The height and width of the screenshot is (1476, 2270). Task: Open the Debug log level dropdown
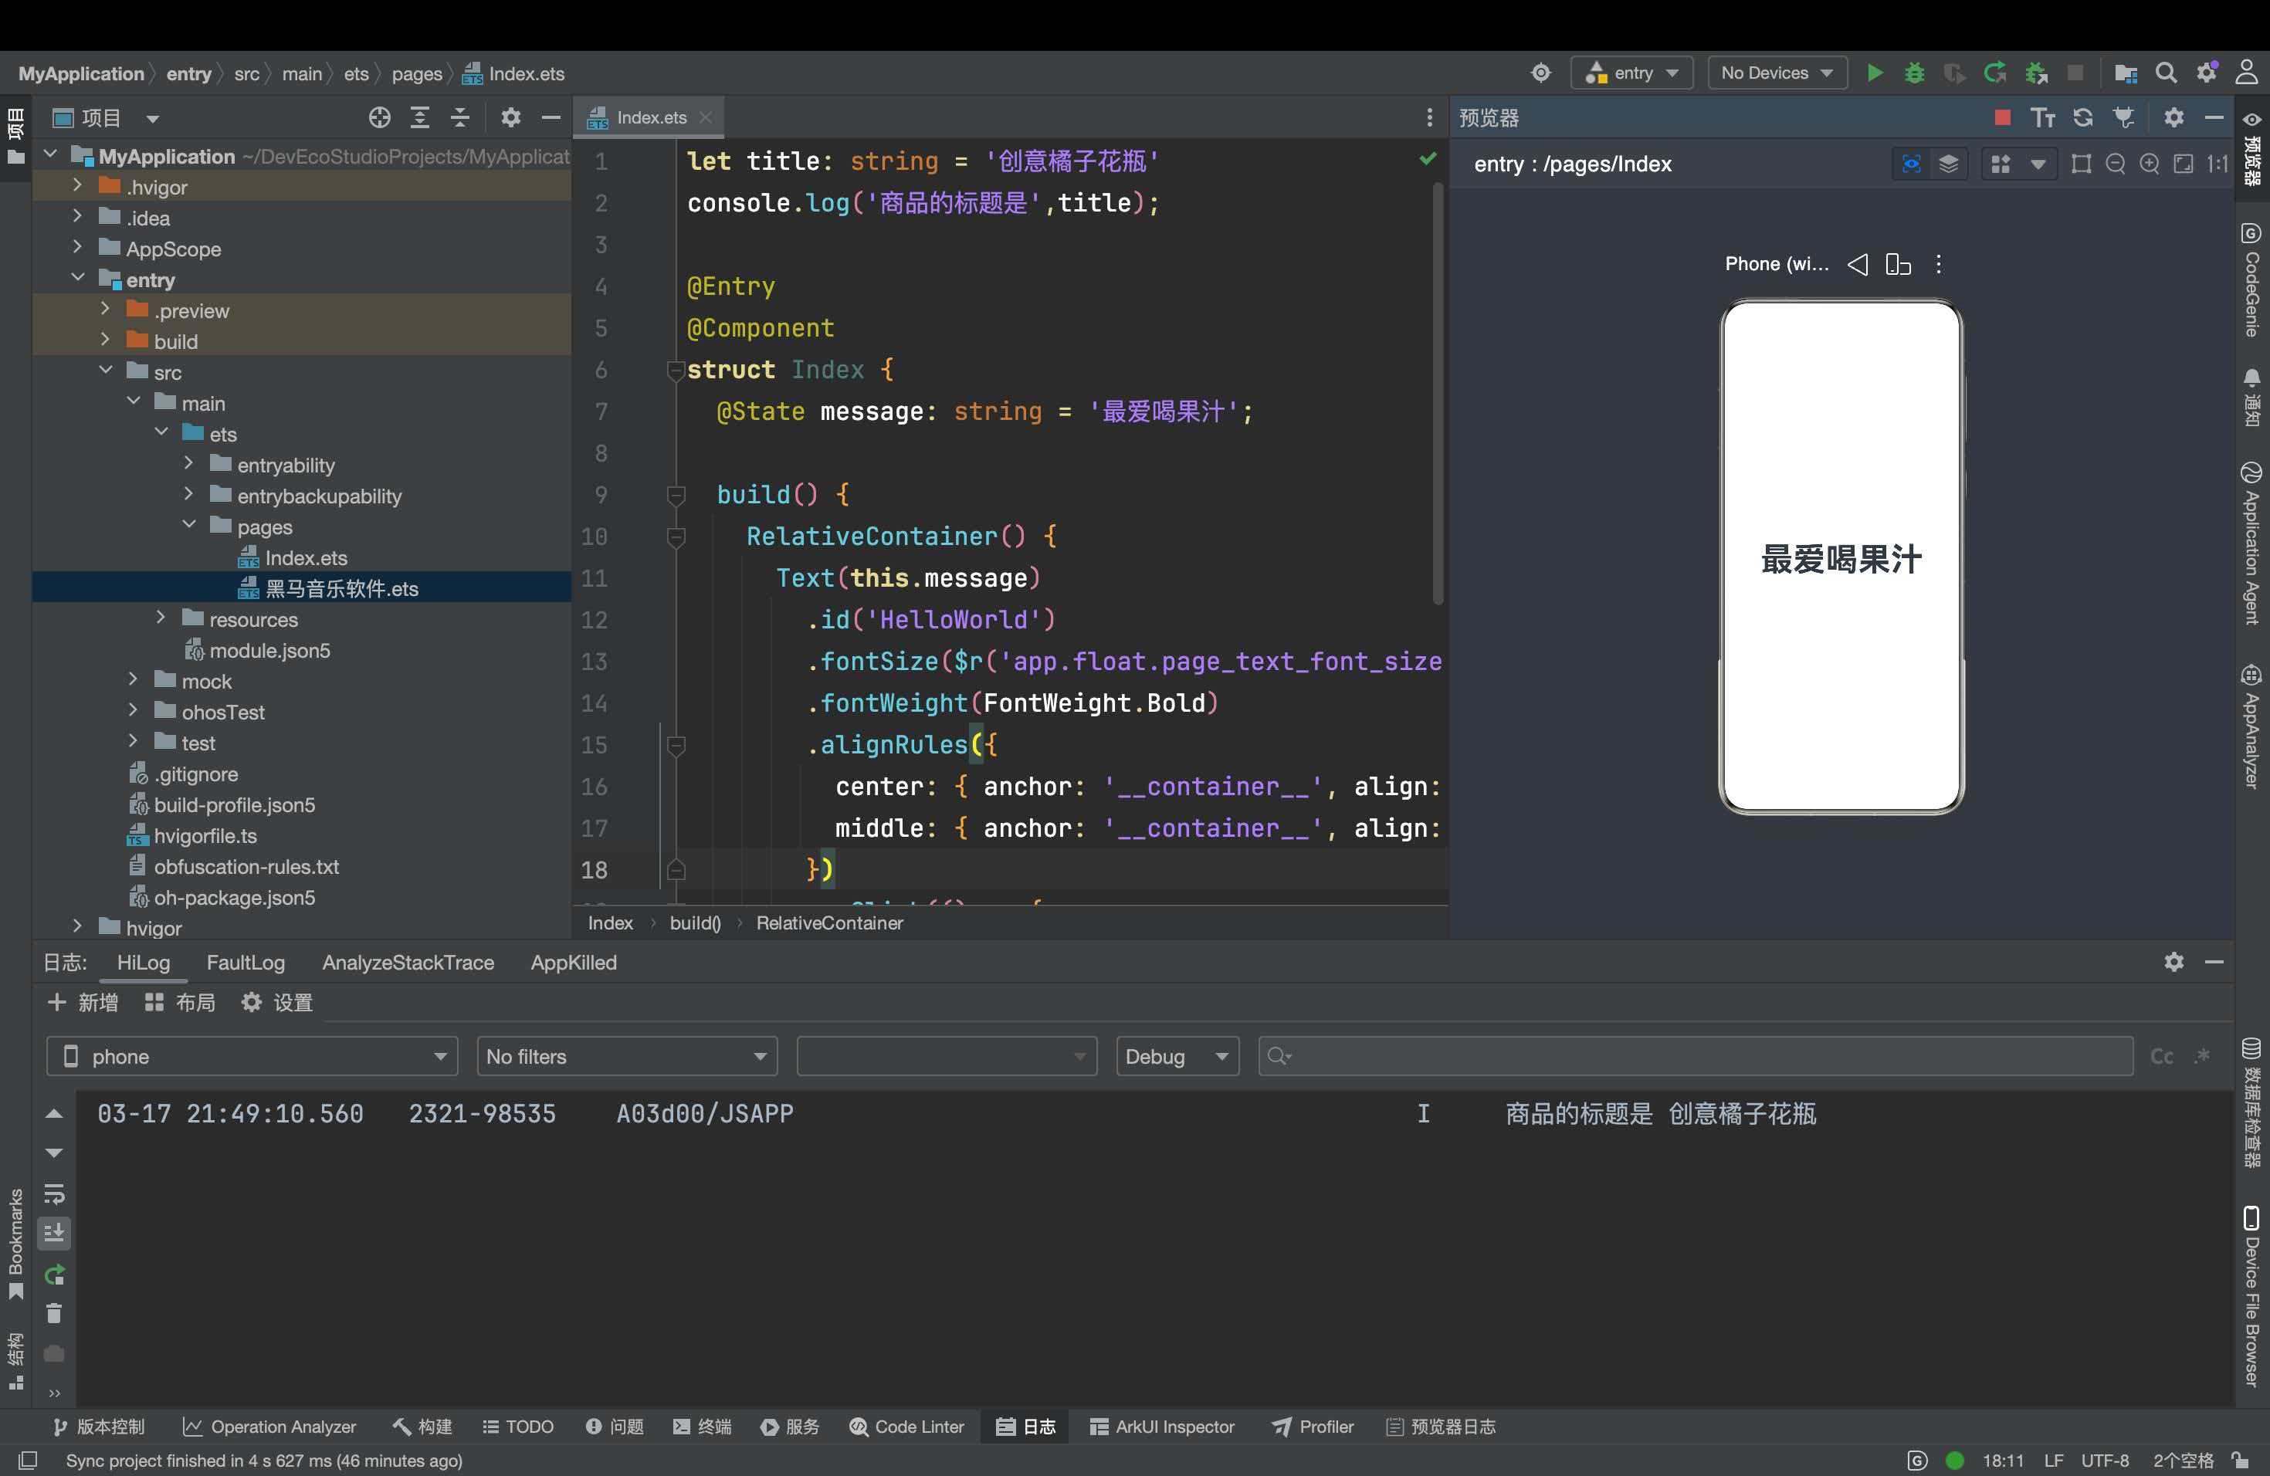(x=1176, y=1057)
